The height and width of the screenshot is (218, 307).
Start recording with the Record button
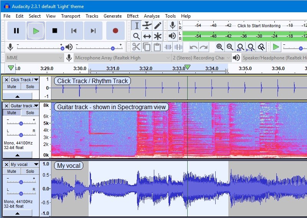116,31
